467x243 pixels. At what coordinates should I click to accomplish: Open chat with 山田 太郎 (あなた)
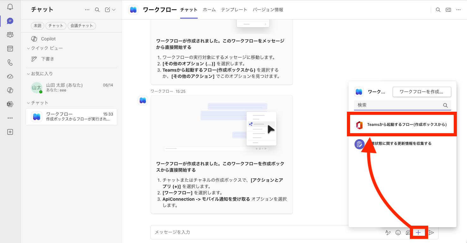coord(71,88)
